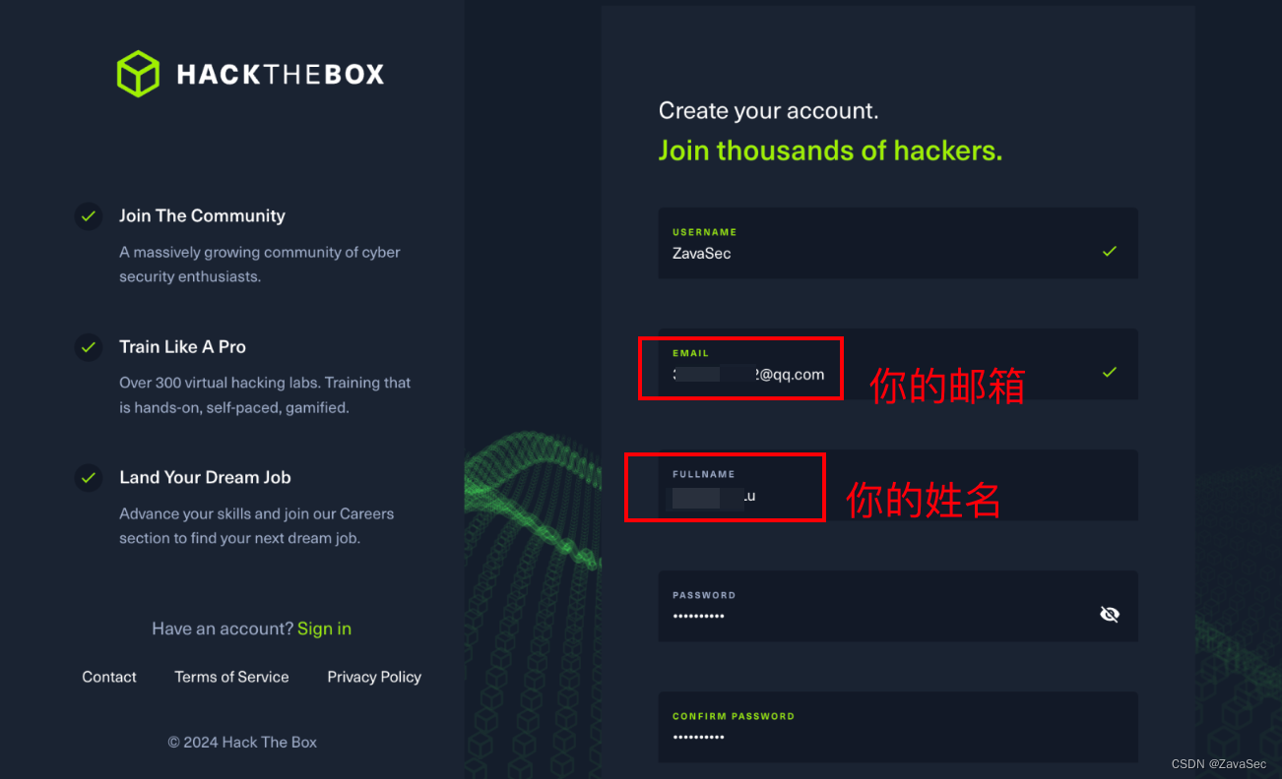Click the checkmark icon beside Join The Community
The image size is (1282, 779).
click(x=89, y=216)
